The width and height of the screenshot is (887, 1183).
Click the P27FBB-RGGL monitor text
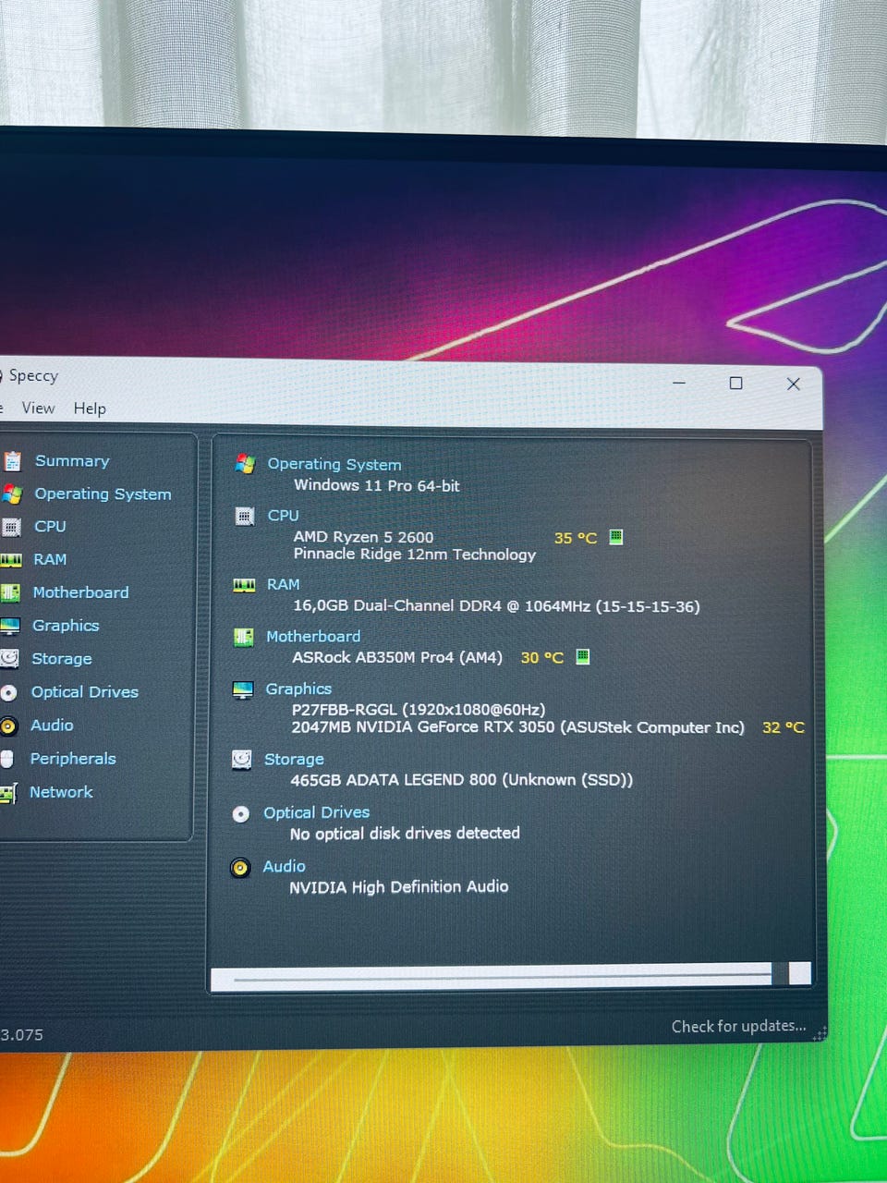(x=419, y=710)
